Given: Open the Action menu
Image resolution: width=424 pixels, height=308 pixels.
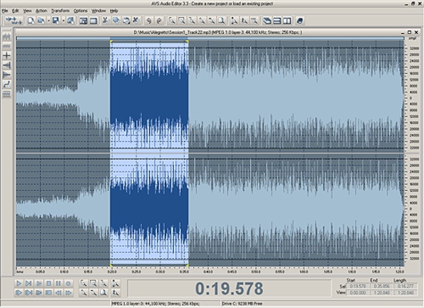Looking at the screenshot, I should (41, 11).
